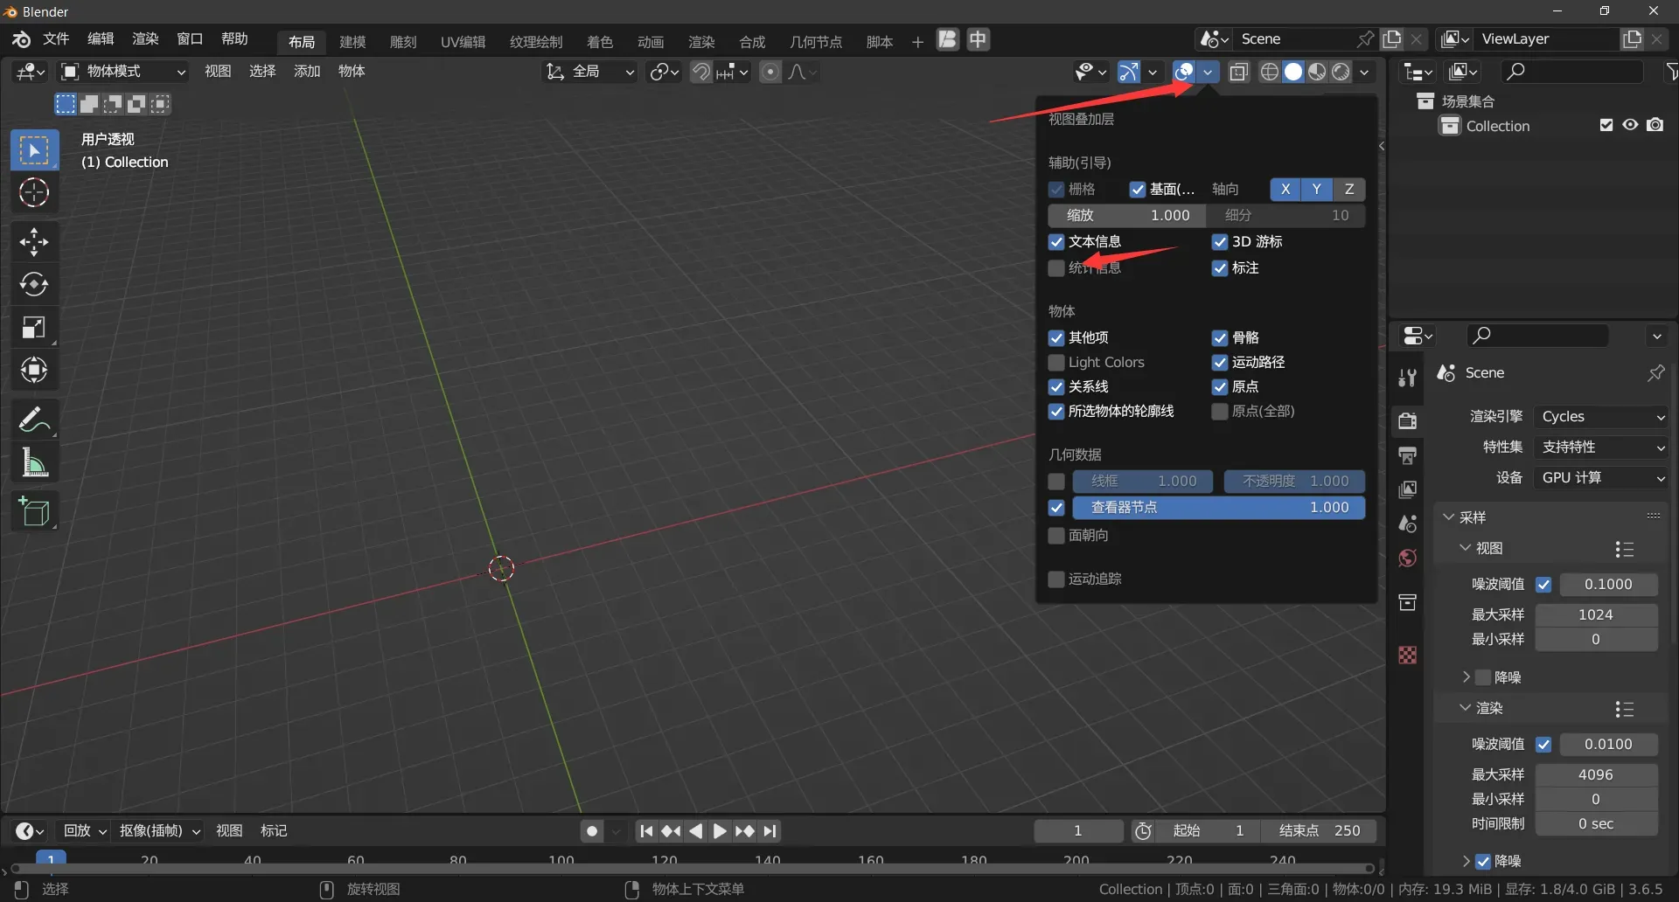1679x902 pixels.
Task: Open the 窗口 menu
Action: 190,39
